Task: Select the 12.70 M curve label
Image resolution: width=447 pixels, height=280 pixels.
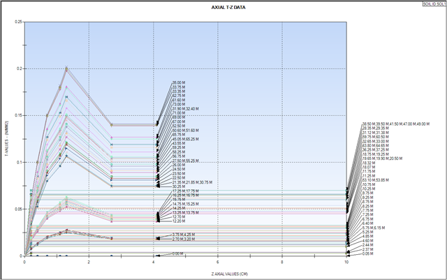Action: (x=179, y=217)
